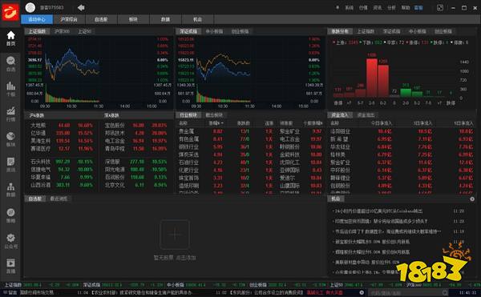Open the gear settings in 机会 news panel
This screenshot has height=297, width=481.
tap(472, 199)
